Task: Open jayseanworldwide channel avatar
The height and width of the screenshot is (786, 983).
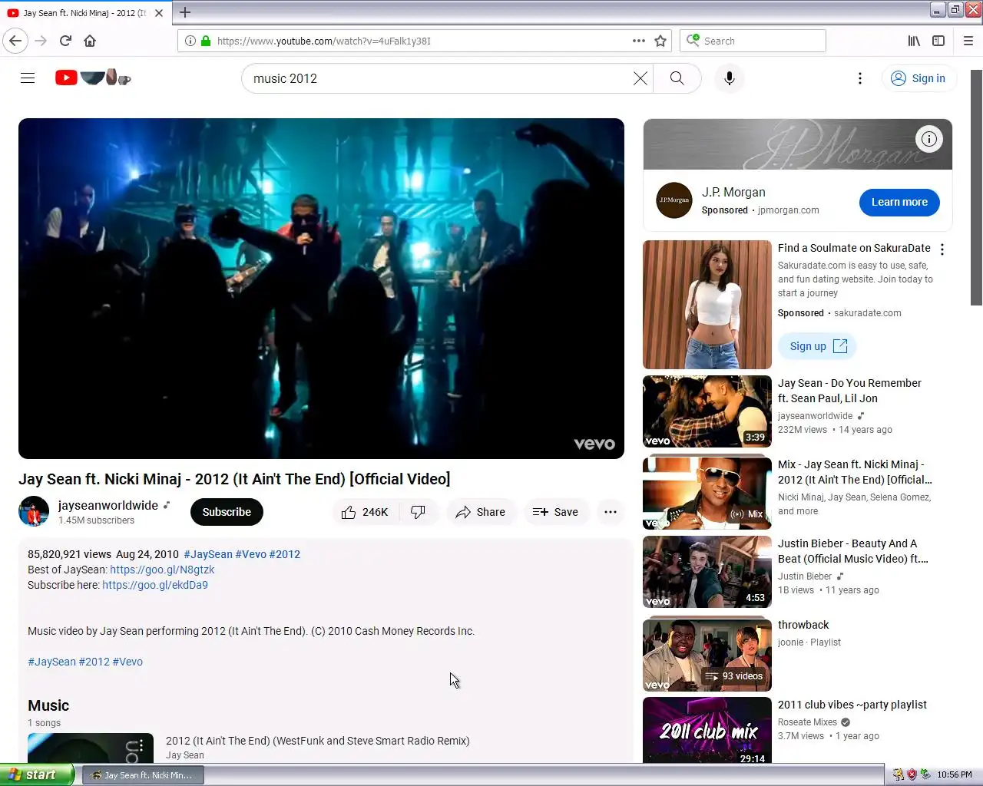Action: tap(34, 511)
